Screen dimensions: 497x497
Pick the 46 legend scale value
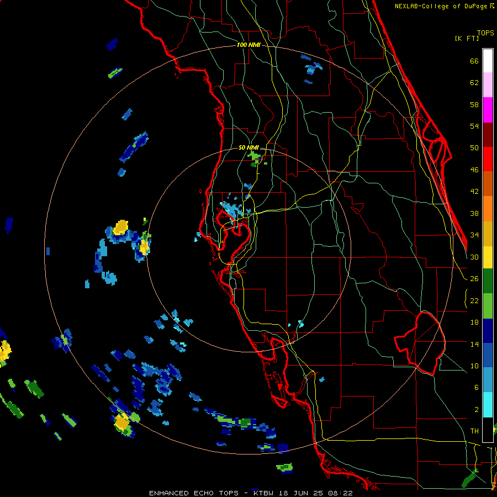point(474,170)
